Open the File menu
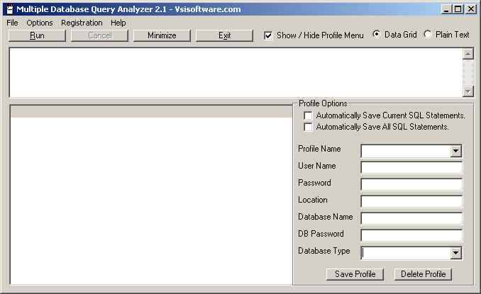This screenshot has width=481, height=294. (13, 23)
